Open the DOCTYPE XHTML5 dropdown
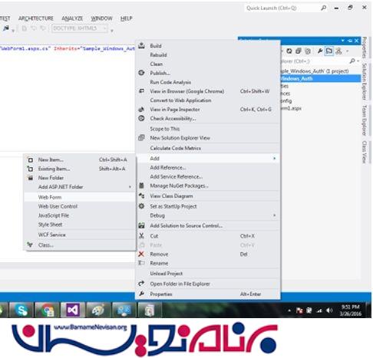This screenshot has width=373, height=358. [80, 28]
